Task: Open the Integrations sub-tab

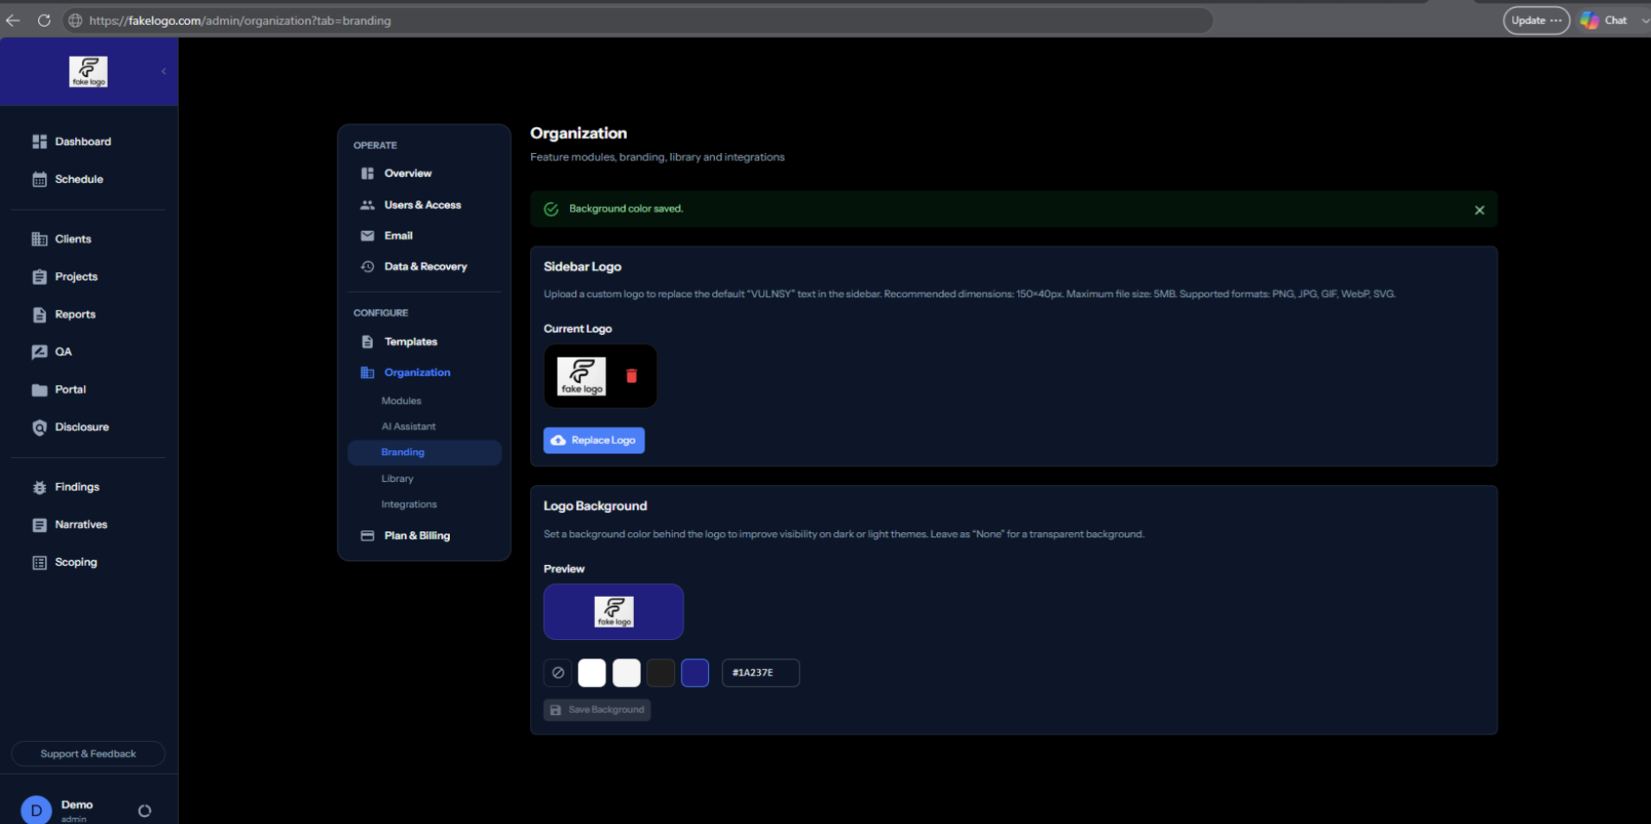Action: click(409, 504)
